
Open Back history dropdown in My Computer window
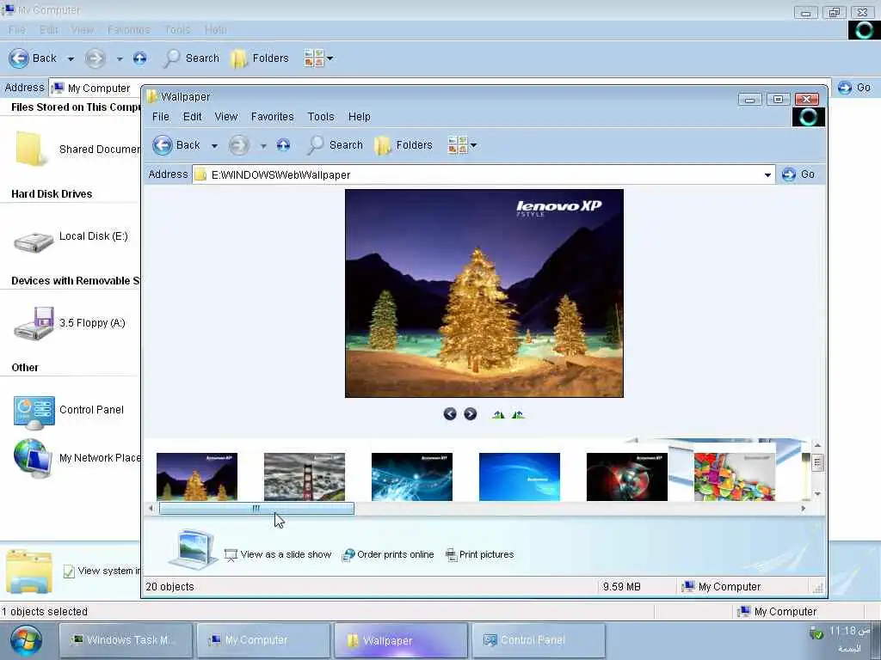click(x=71, y=59)
